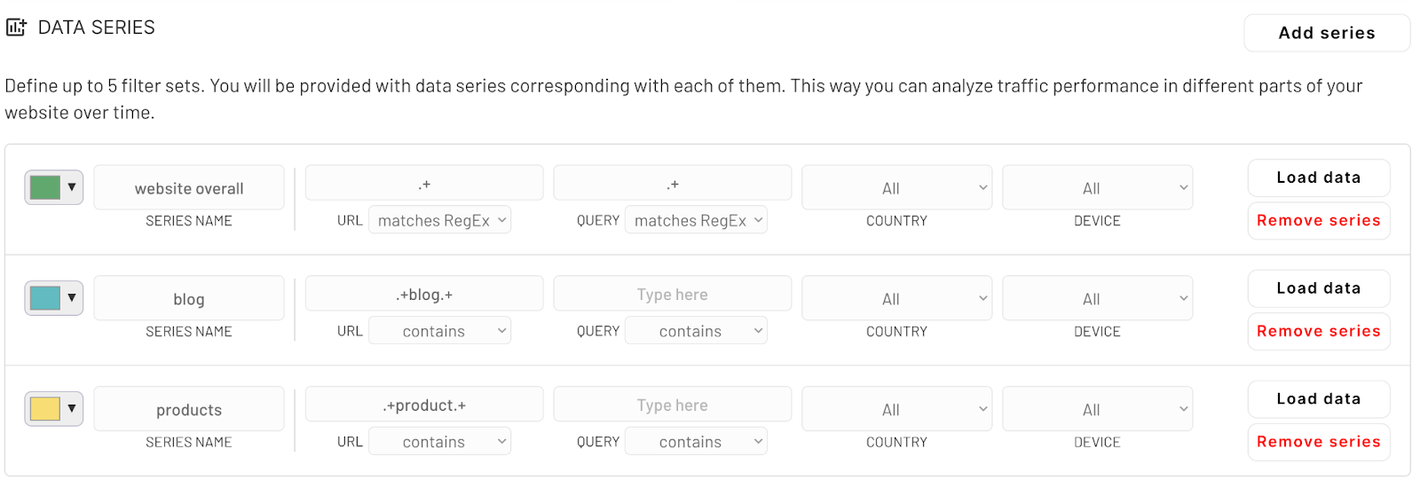The width and height of the screenshot is (1420, 496).
Task: Load data for the products series
Action: point(1318,399)
